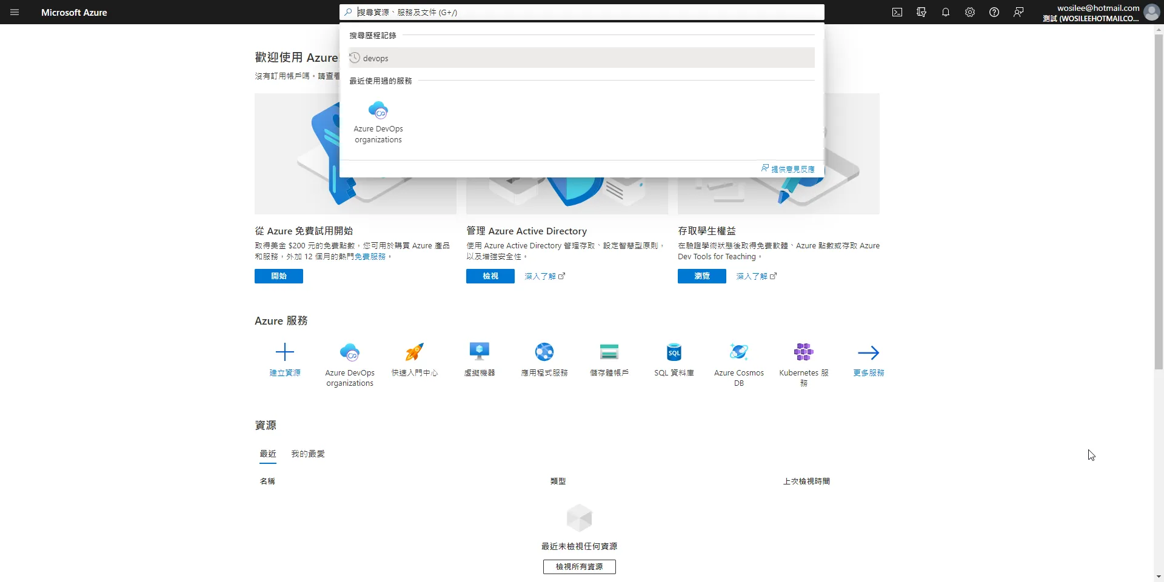Open the account avatar menu

(x=1151, y=12)
